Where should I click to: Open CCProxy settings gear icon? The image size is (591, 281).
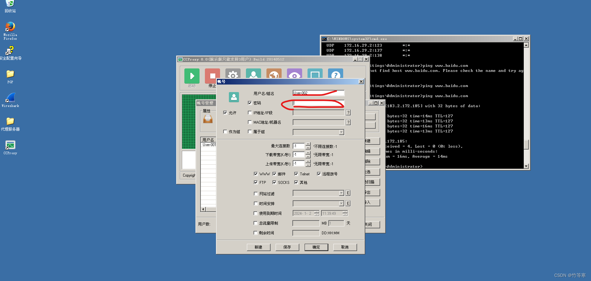(233, 73)
